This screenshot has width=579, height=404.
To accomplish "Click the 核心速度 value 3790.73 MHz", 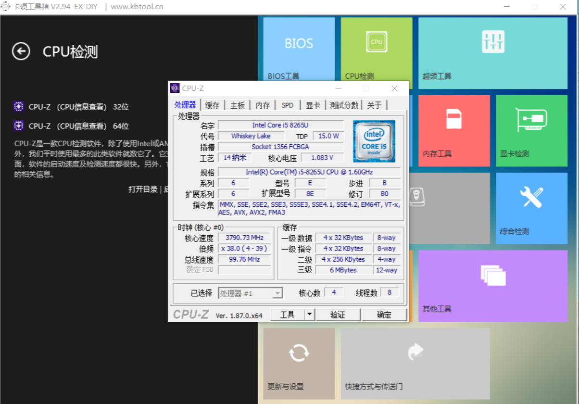I will 243,238.
